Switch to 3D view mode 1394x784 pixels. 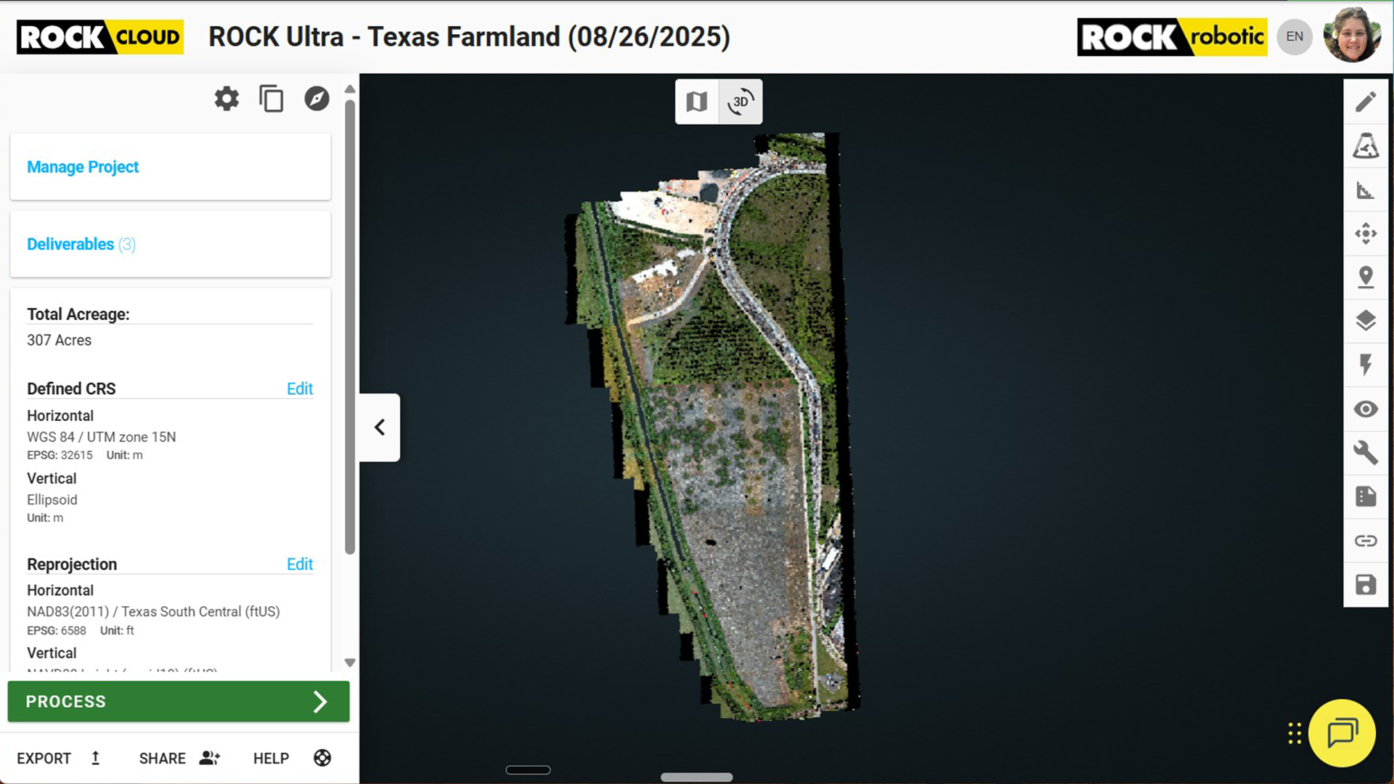(x=741, y=102)
